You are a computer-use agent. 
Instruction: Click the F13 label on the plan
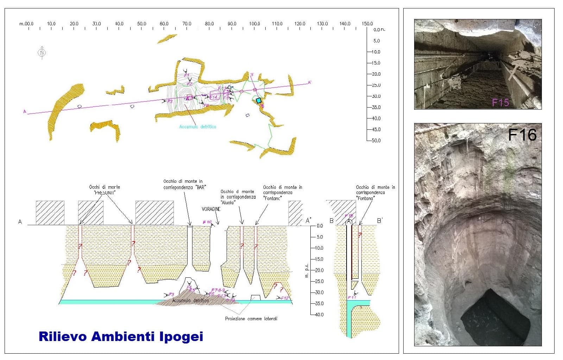tap(222, 88)
